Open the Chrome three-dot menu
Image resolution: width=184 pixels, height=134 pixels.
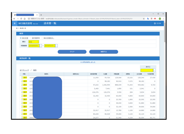coord(164,19)
